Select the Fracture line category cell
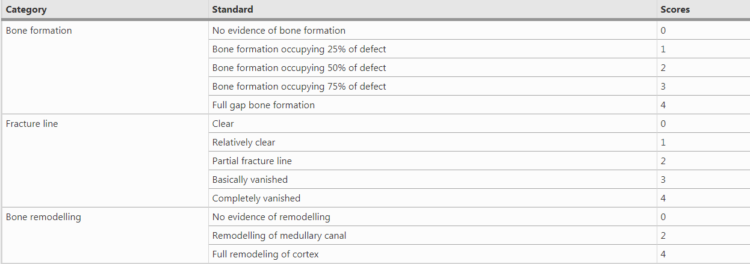The width and height of the screenshot is (750, 264). pyautogui.click(x=32, y=124)
